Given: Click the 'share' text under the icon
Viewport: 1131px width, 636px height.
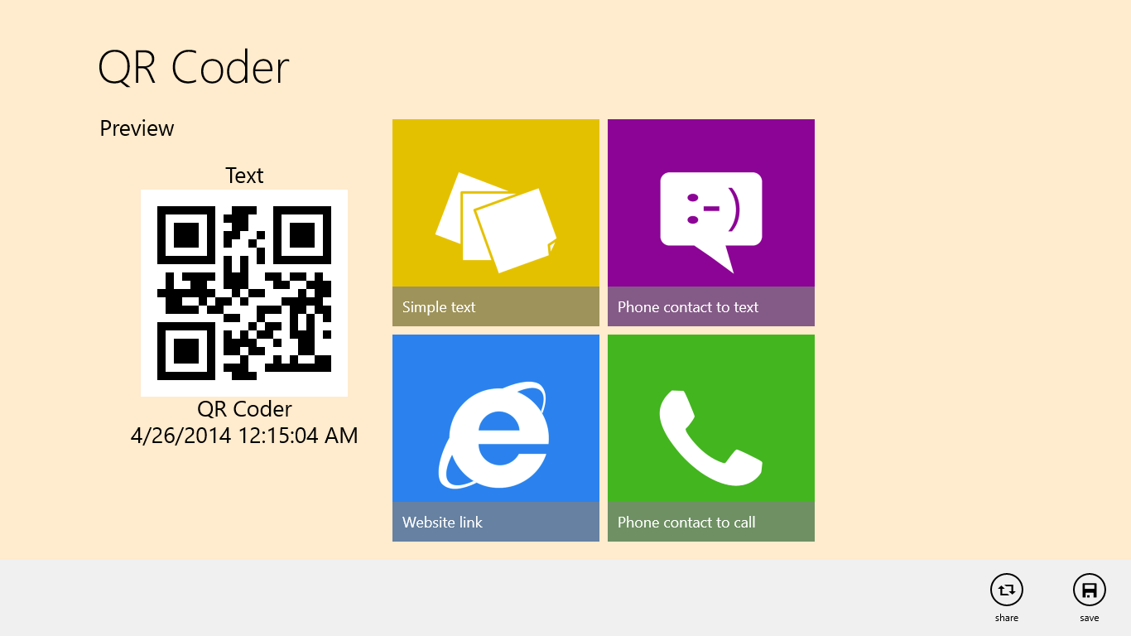Looking at the screenshot, I should click(x=1007, y=618).
